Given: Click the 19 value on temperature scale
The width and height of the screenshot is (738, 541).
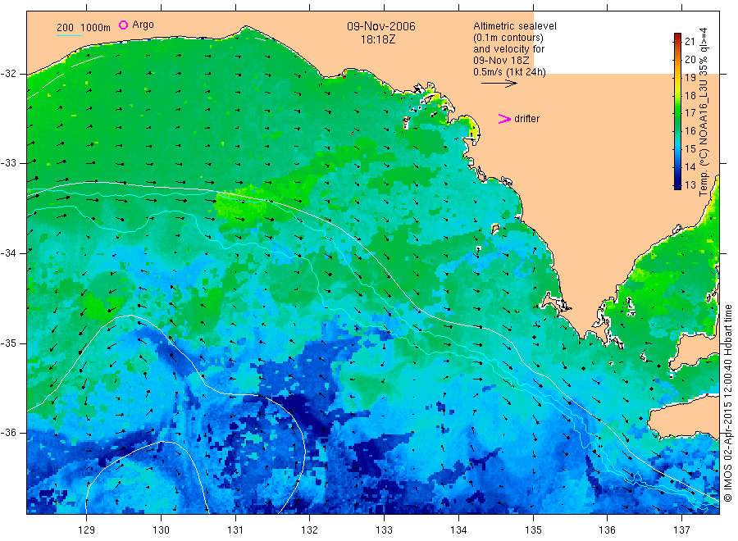Looking at the screenshot, I should [690, 78].
